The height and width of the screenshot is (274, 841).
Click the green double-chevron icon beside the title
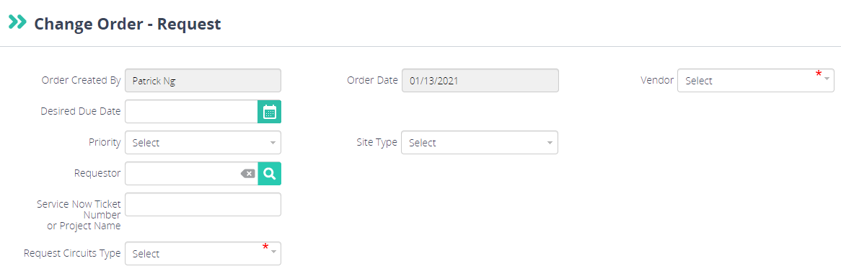(18, 22)
